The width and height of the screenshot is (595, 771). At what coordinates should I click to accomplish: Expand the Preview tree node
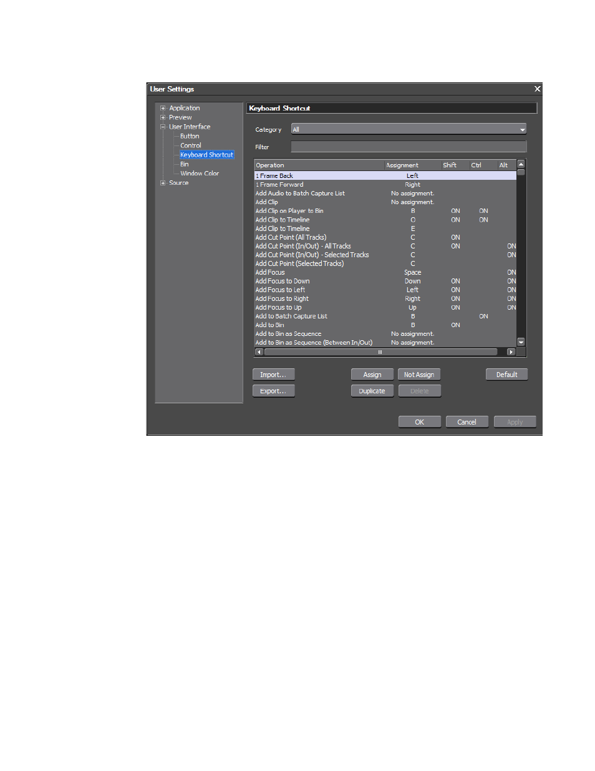(163, 117)
